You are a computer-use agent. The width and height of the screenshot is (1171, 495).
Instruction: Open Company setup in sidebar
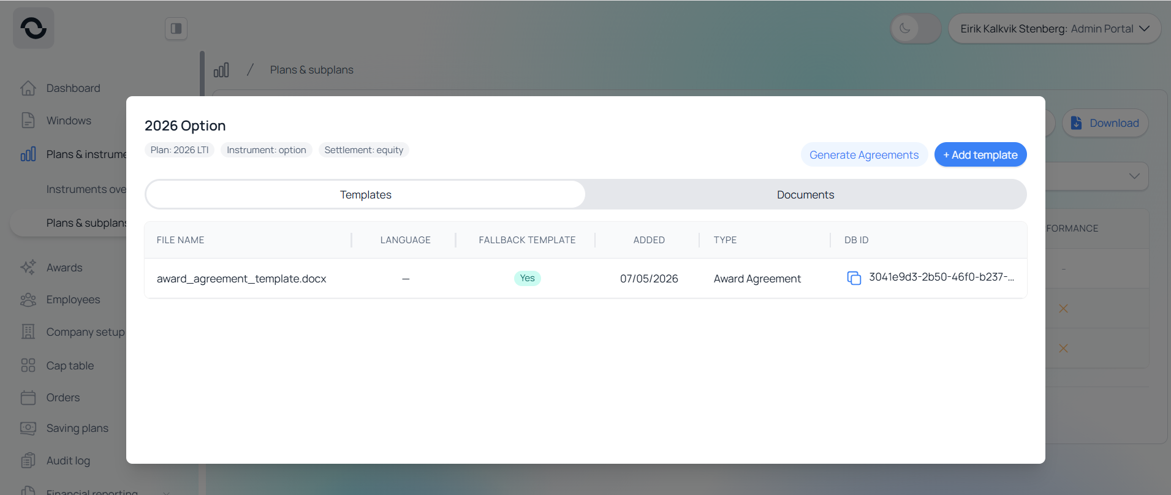click(x=85, y=332)
